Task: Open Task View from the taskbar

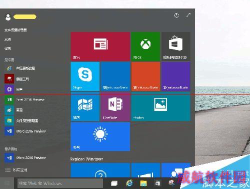Action: click(114, 183)
